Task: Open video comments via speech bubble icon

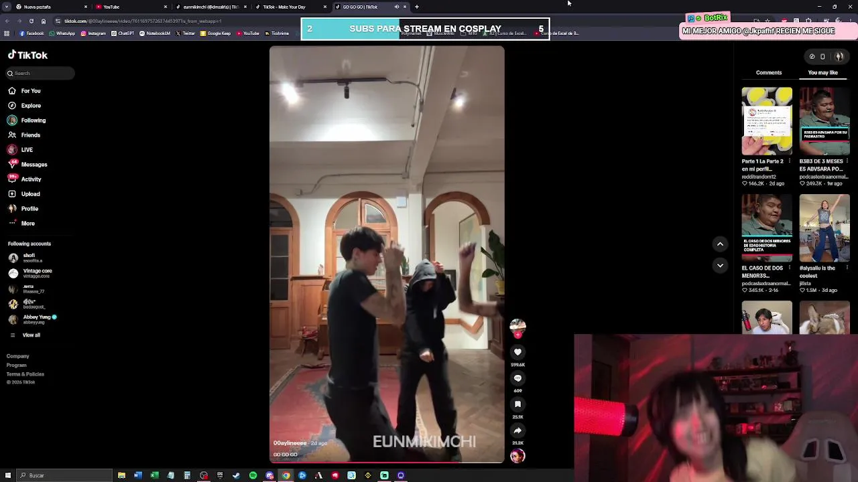Action: pyautogui.click(x=517, y=378)
